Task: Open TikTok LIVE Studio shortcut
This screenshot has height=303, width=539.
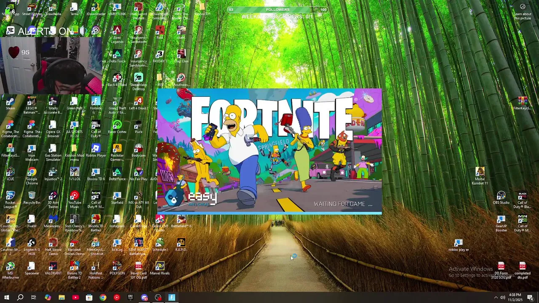Action: [x=160, y=223]
